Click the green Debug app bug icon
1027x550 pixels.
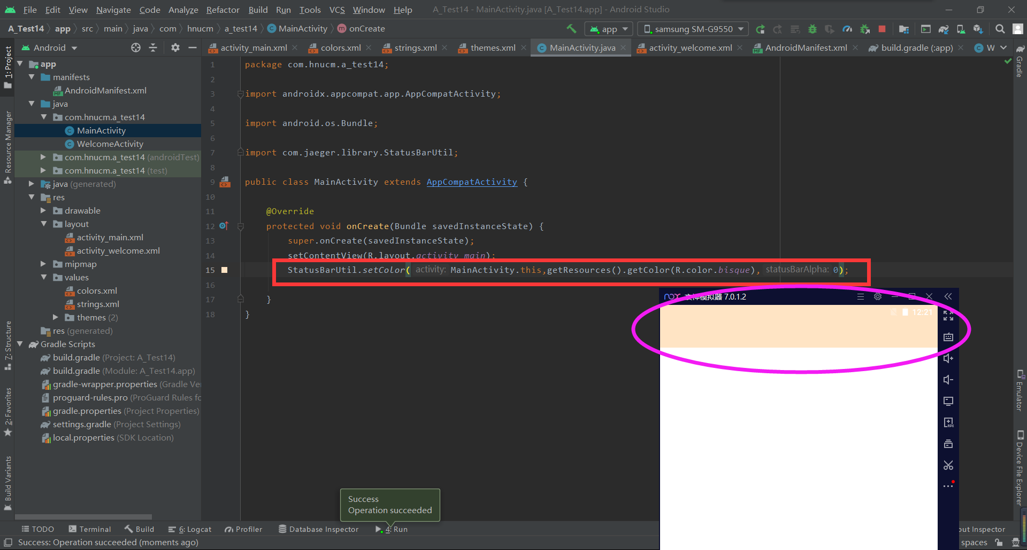tap(813, 29)
